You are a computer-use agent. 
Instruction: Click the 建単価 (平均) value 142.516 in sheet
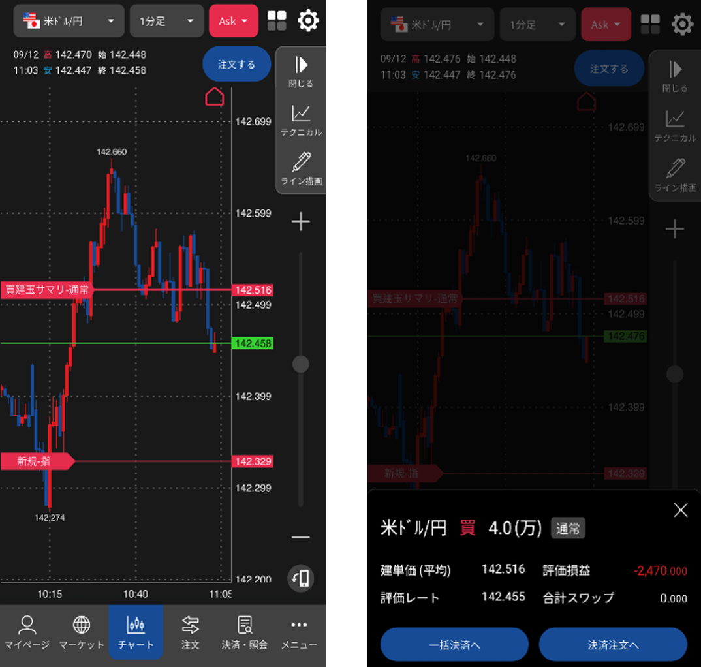click(503, 569)
